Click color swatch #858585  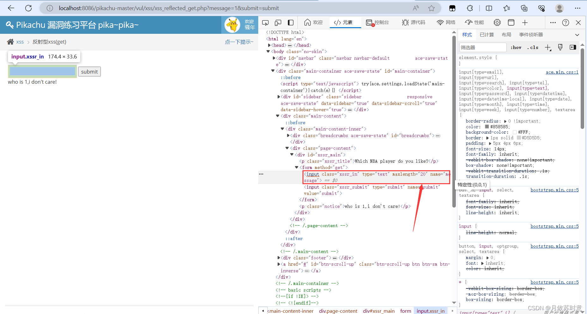coord(487,127)
